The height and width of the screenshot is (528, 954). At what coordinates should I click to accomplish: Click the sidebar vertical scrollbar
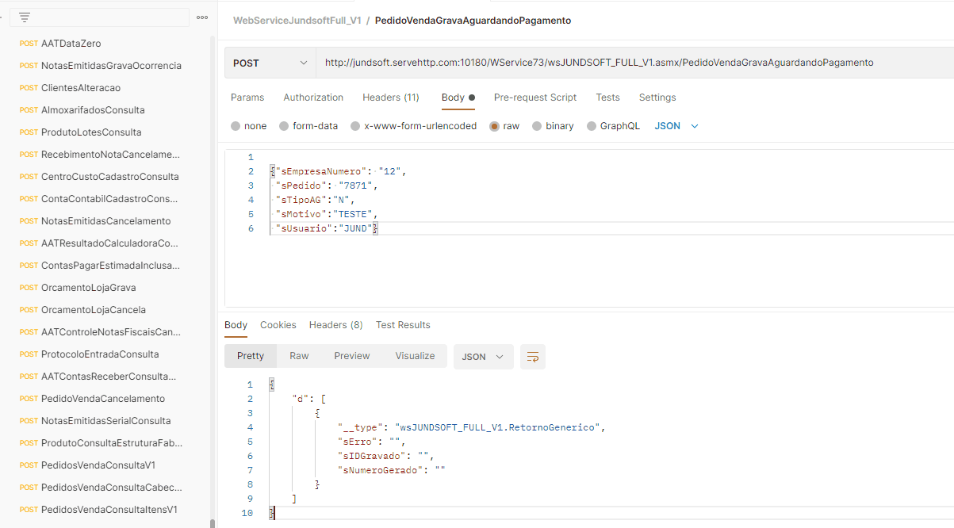tap(212, 277)
